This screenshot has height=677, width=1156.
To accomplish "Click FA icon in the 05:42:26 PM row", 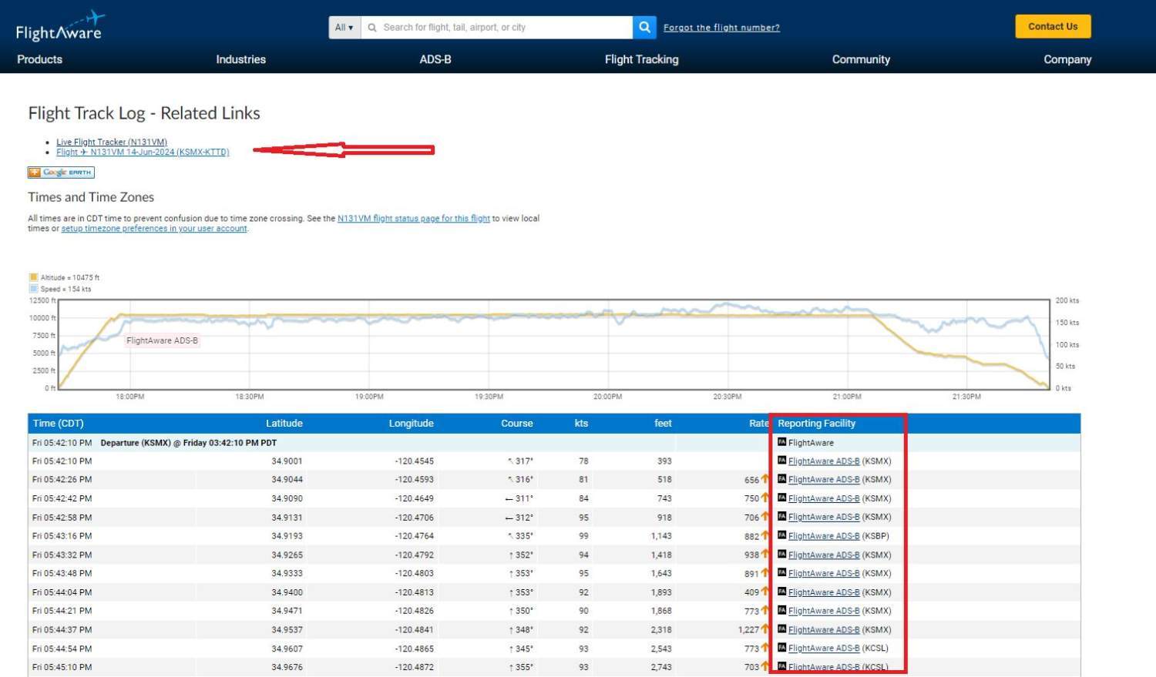I will pyautogui.click(x=781, y=479).
